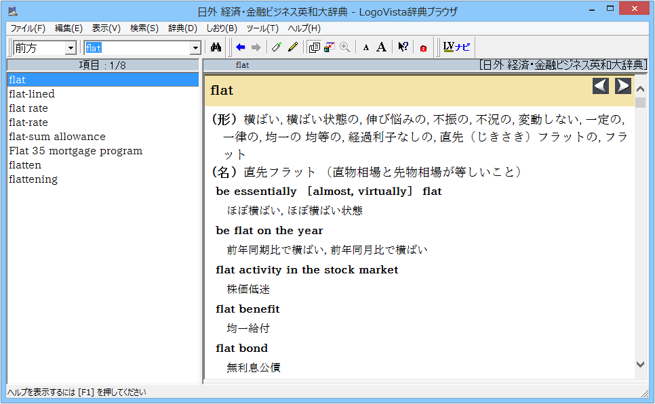This screenshot has height=404, width=655.
Task: Select 'flattening' in the word list
Action: click(33, 179)
